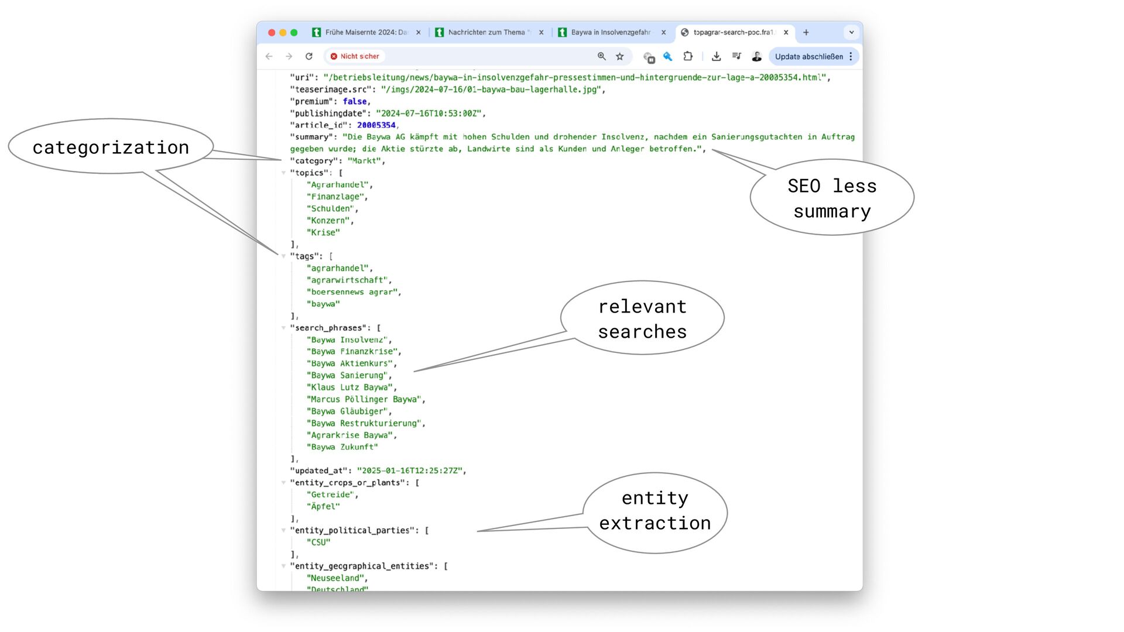Open a new browser tab

click(806, 32)
